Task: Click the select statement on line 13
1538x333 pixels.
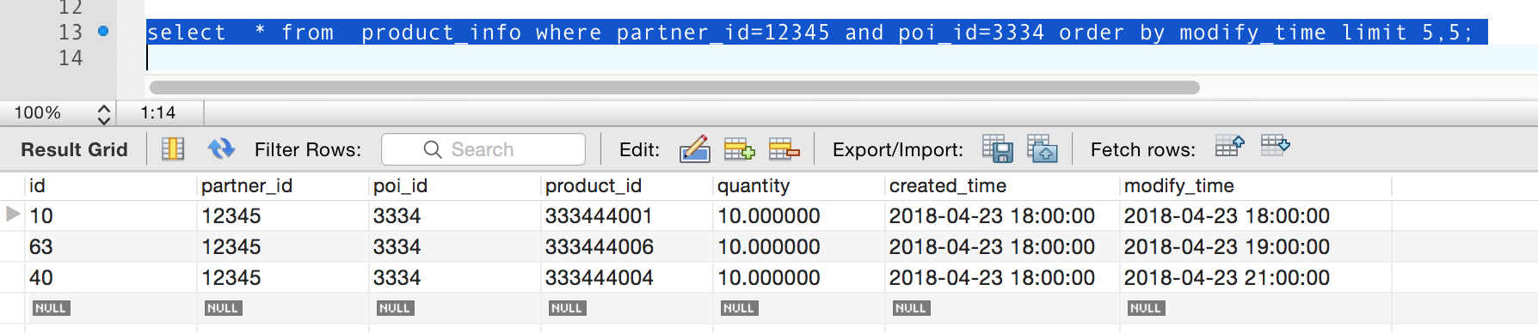Action: (809, 33)
